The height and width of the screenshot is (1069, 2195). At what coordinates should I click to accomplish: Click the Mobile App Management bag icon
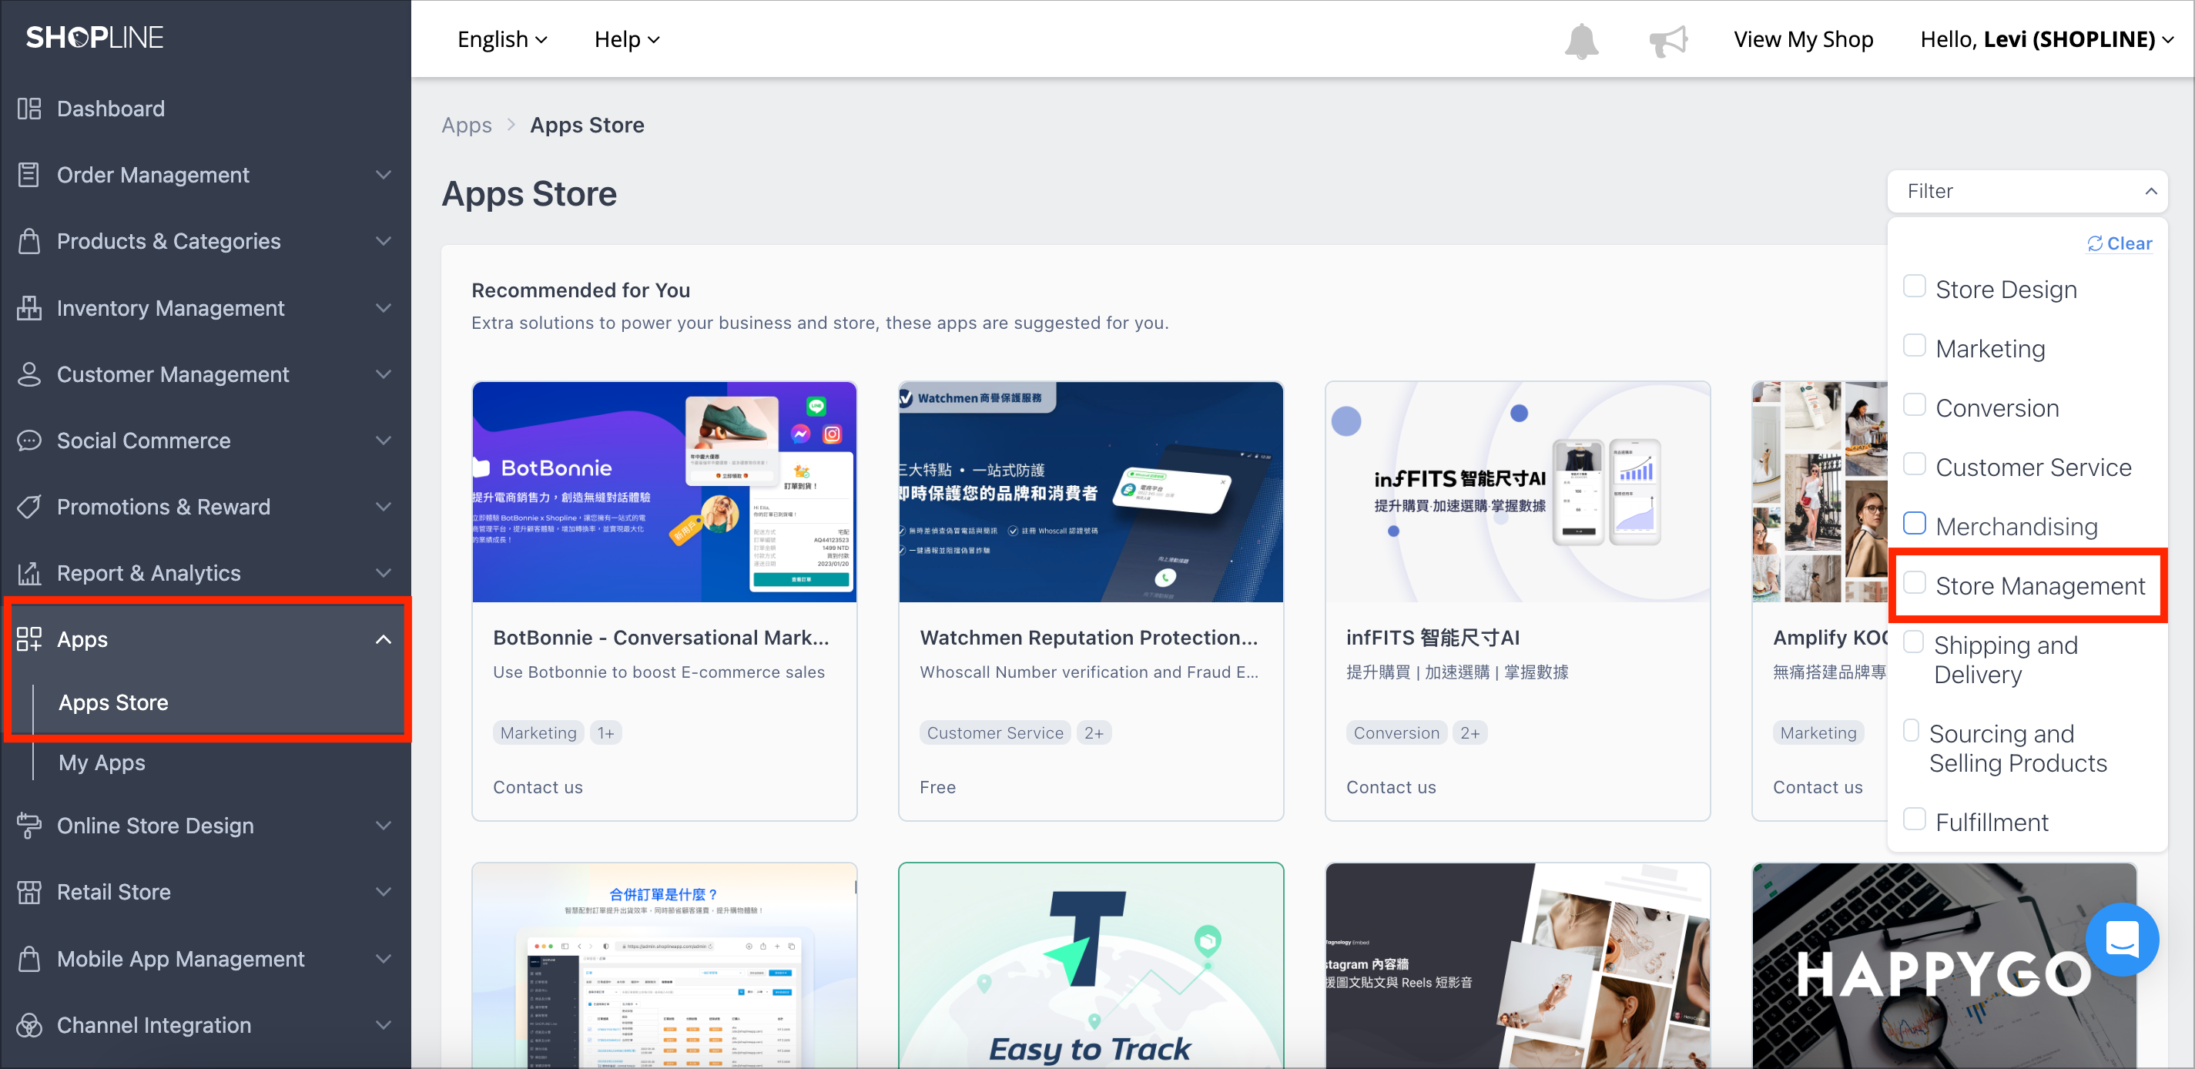click(29, 958)
